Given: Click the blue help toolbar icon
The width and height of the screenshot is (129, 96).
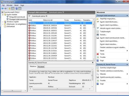Looking at the screenshot, I should [17, 9].
